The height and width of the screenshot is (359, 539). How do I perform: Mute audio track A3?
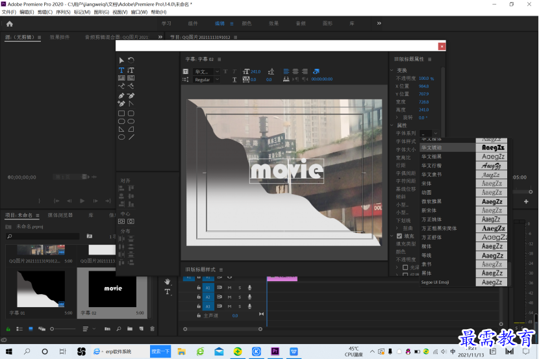(229, 306)
